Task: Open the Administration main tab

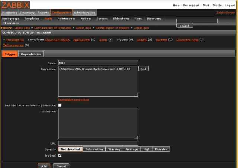Action: [84, 13]
